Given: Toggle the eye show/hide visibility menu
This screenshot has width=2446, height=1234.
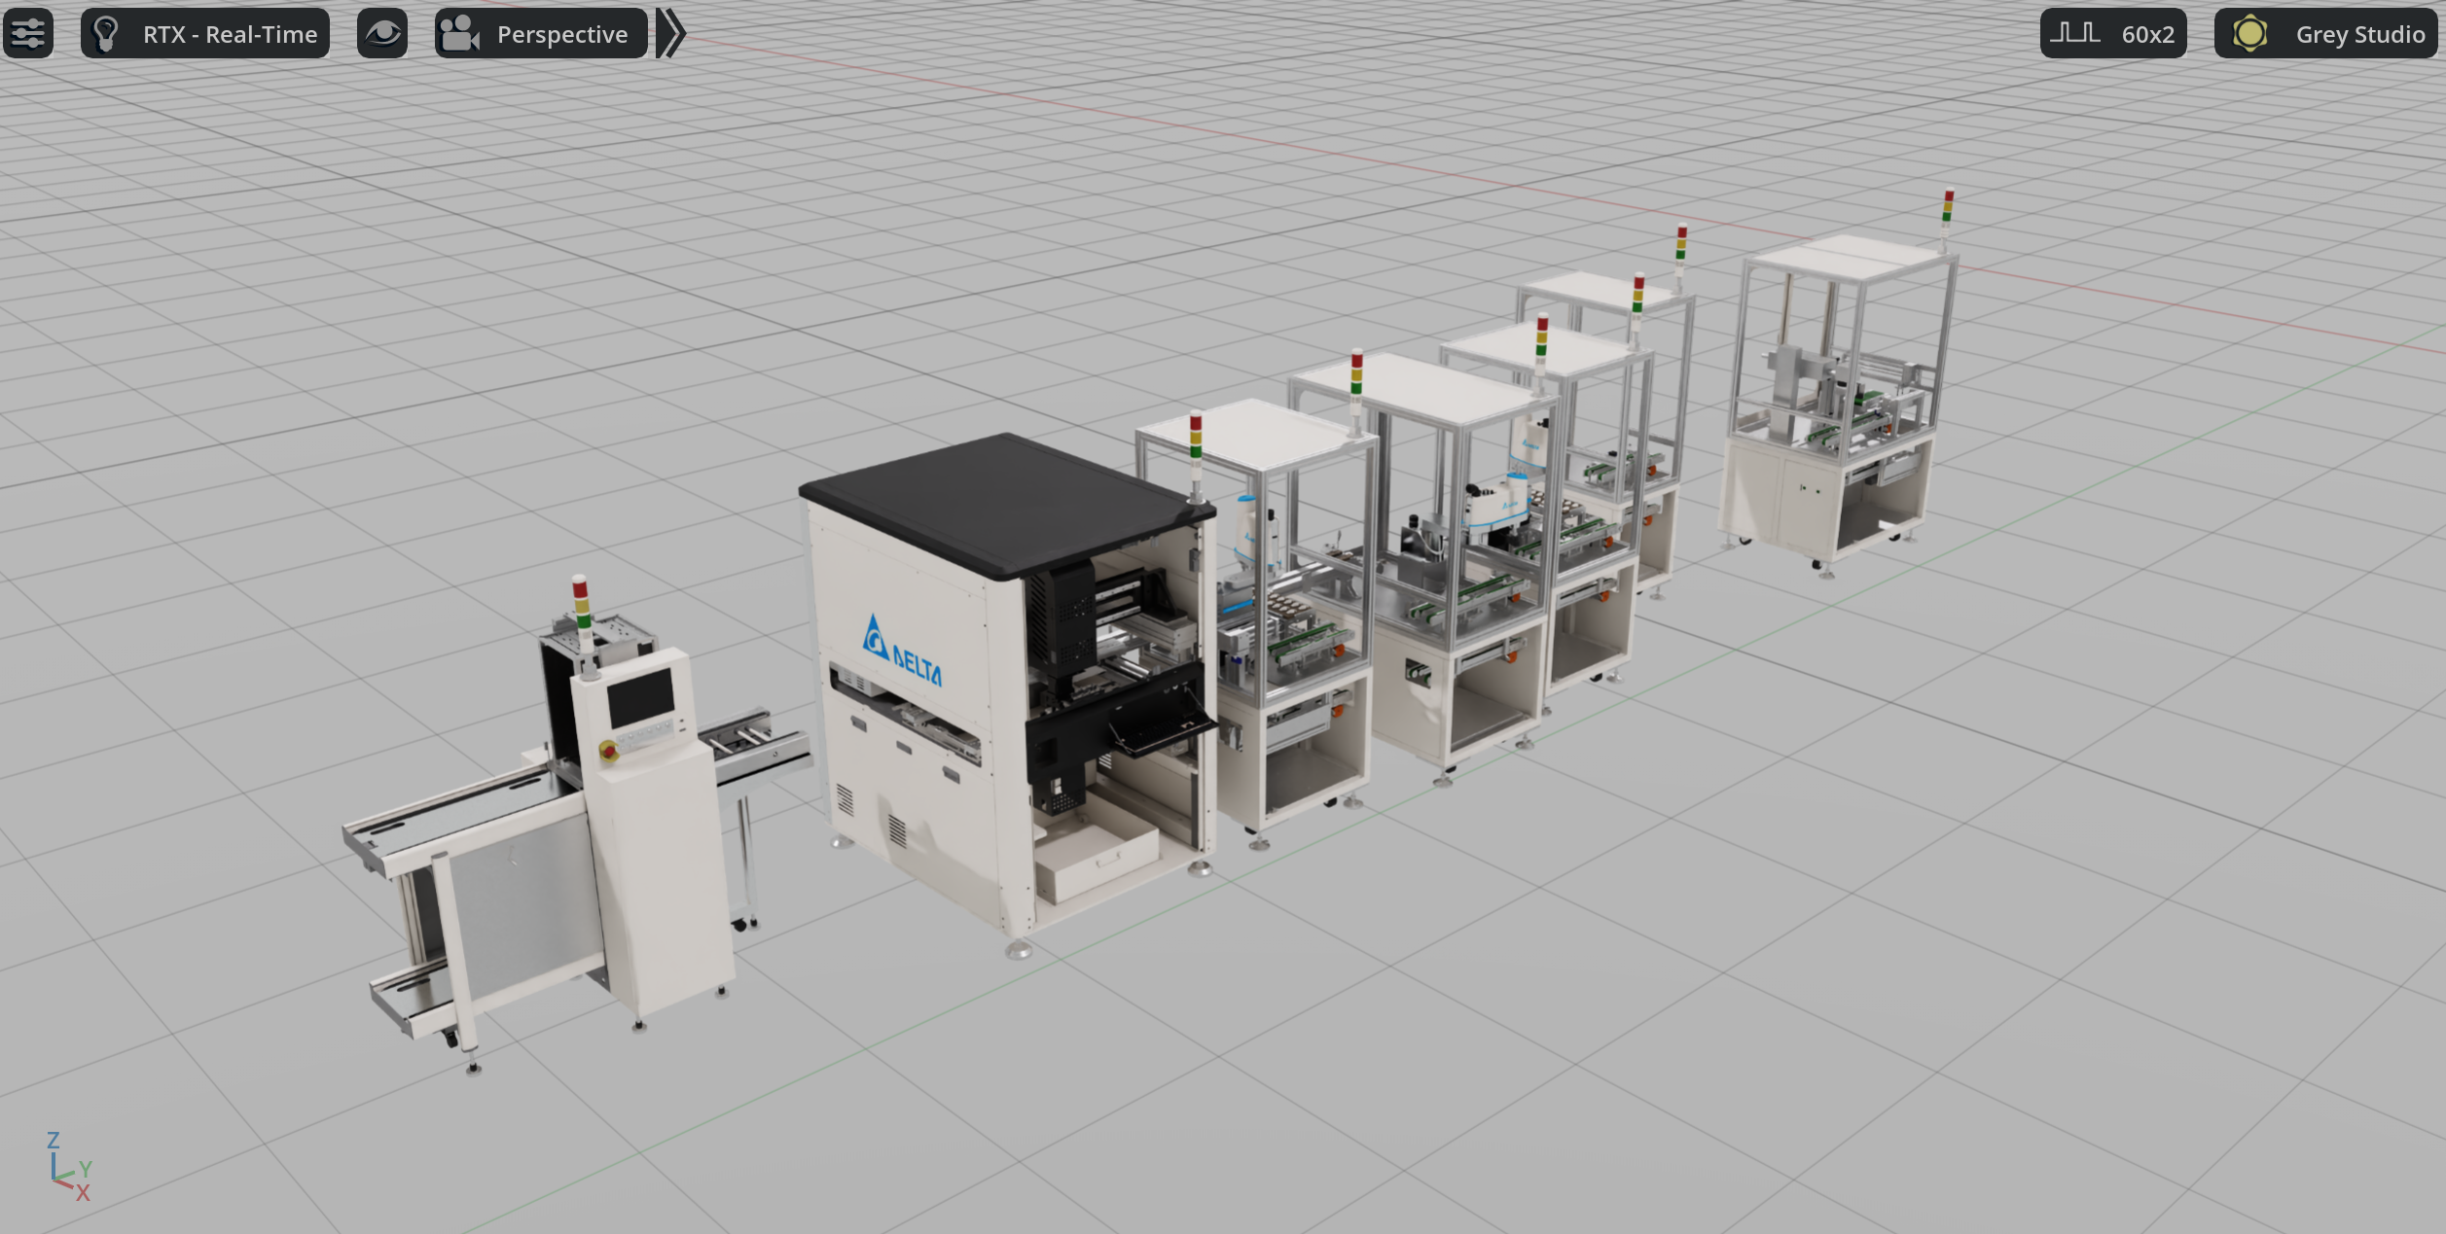Looking at the screenshot, I should (x=381, y=34).
